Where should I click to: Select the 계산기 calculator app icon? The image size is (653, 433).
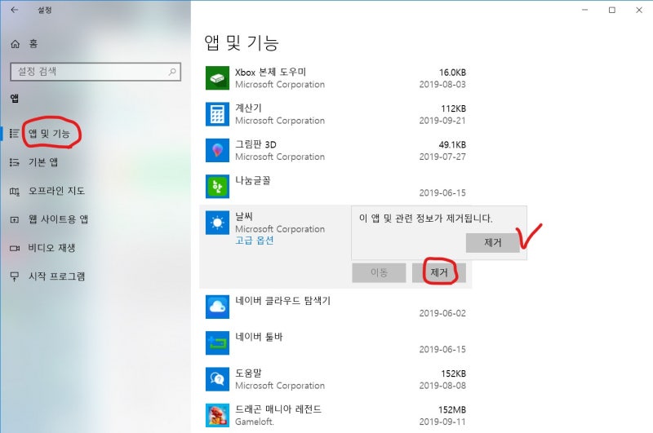tap(217, 114)
